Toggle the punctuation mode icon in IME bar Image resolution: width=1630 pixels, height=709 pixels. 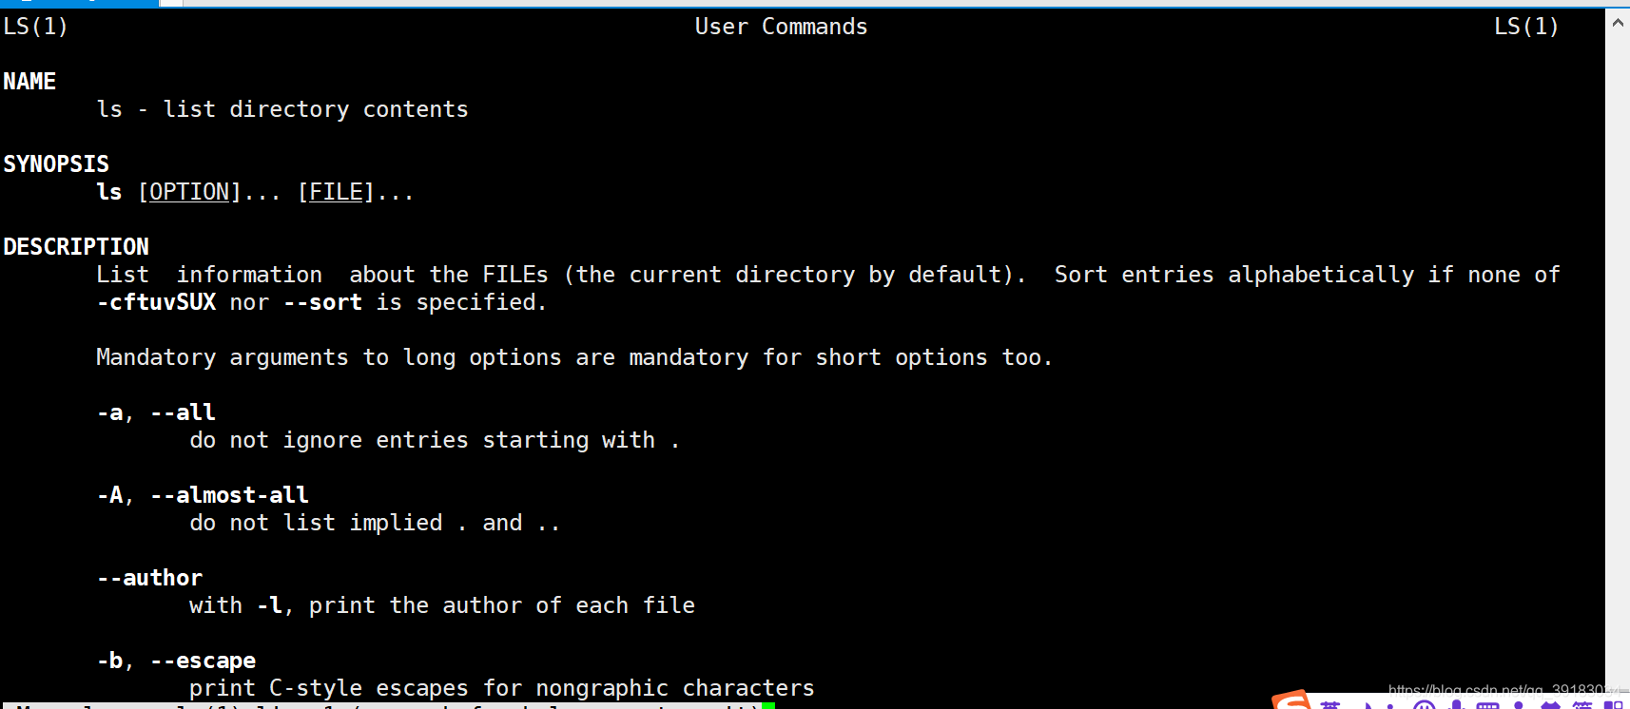click(x=1390, y=705)
